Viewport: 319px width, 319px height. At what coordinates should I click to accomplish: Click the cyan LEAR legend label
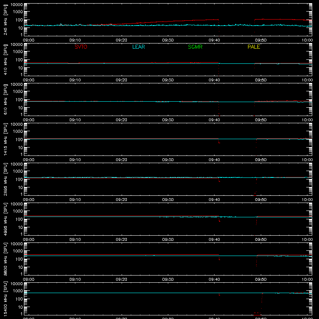pos(138,47)
